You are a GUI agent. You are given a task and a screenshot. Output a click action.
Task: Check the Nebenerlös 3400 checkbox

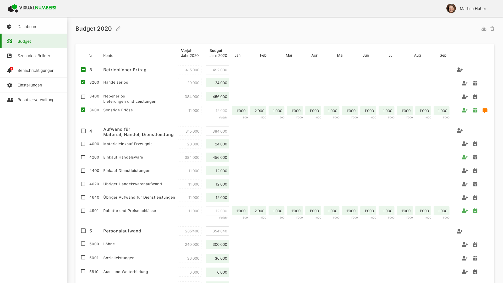click(x=83, y=97)
